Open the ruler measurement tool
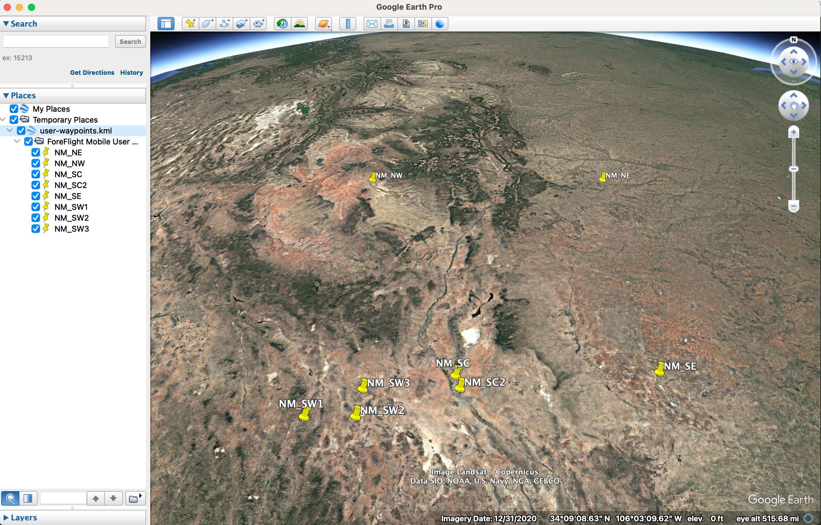Viewport: 821px width, 525px height. pos(348,24)
